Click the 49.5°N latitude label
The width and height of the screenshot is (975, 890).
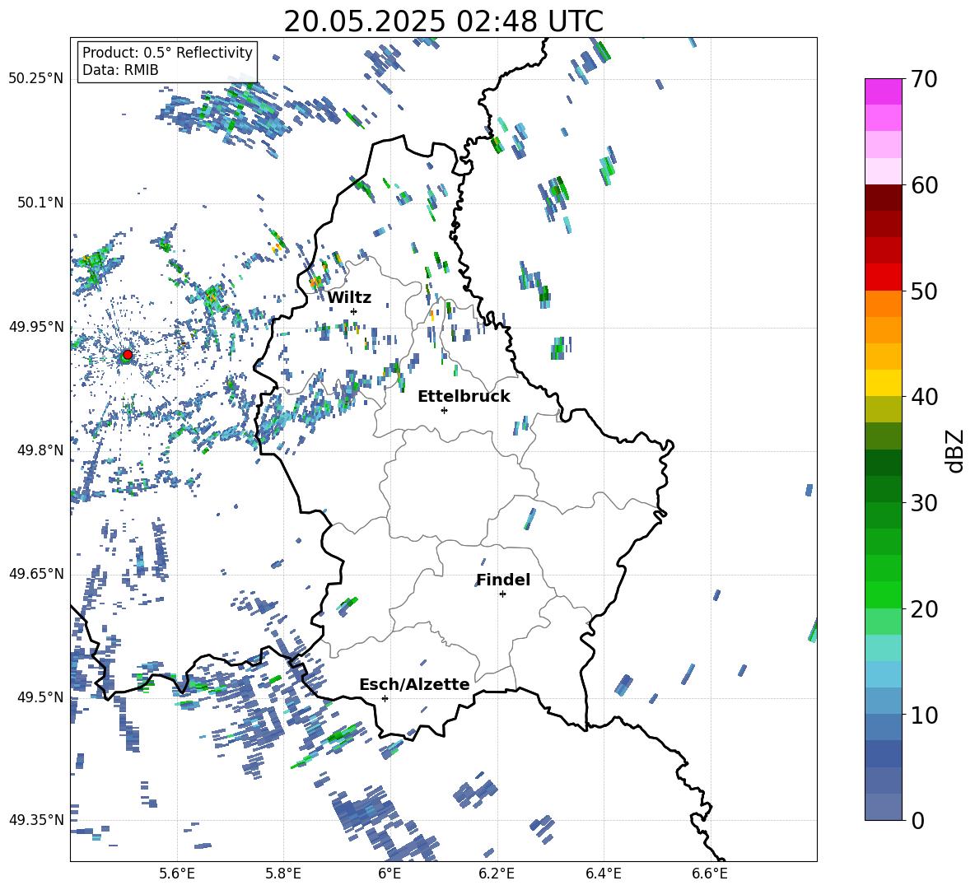click(x=40, y=697)
